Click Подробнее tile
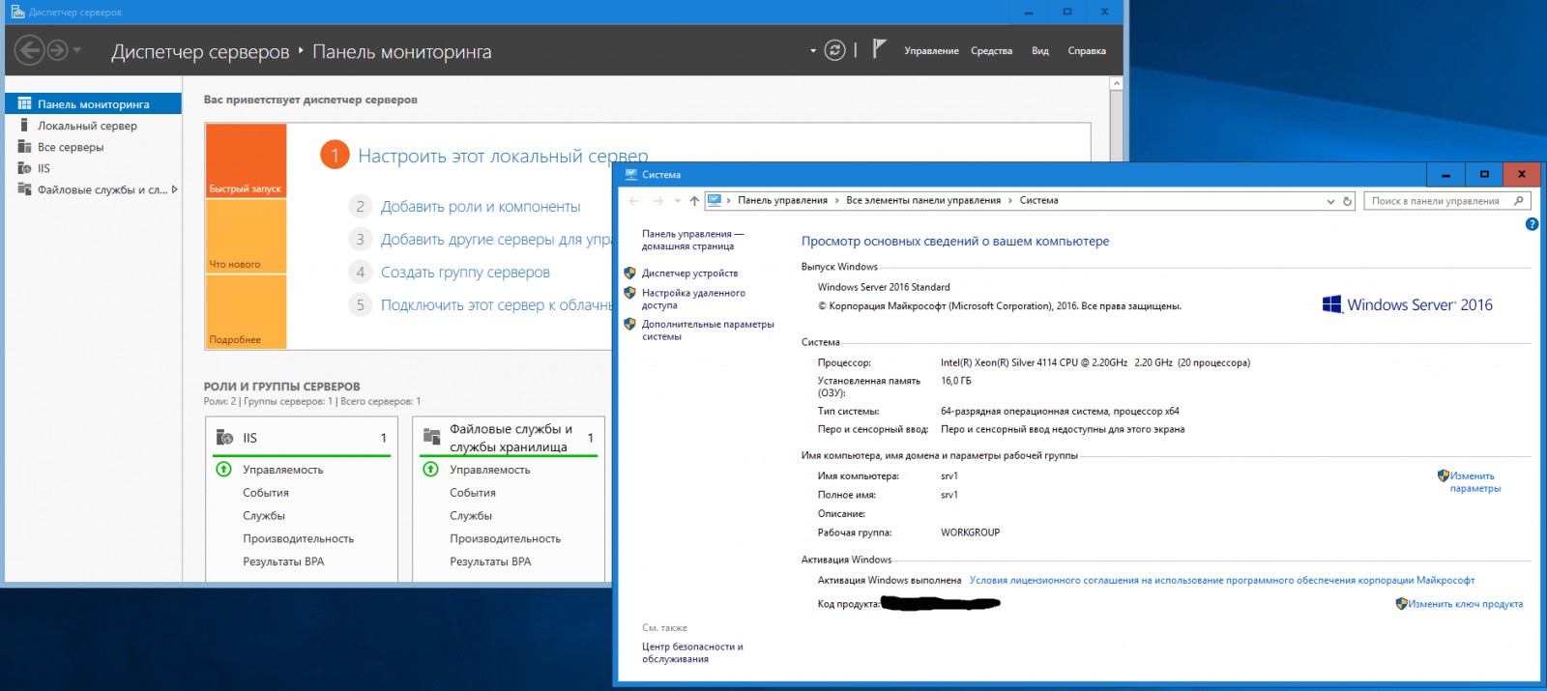Viewport: 1547px width, 691px height. tap(246, 311)
